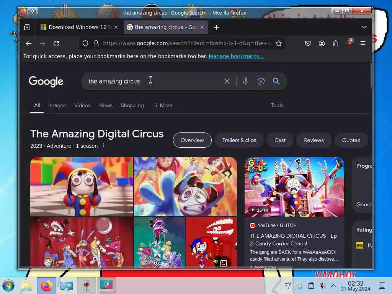
Task: Open the Save to Pocket button
Action: click(308, 44)
